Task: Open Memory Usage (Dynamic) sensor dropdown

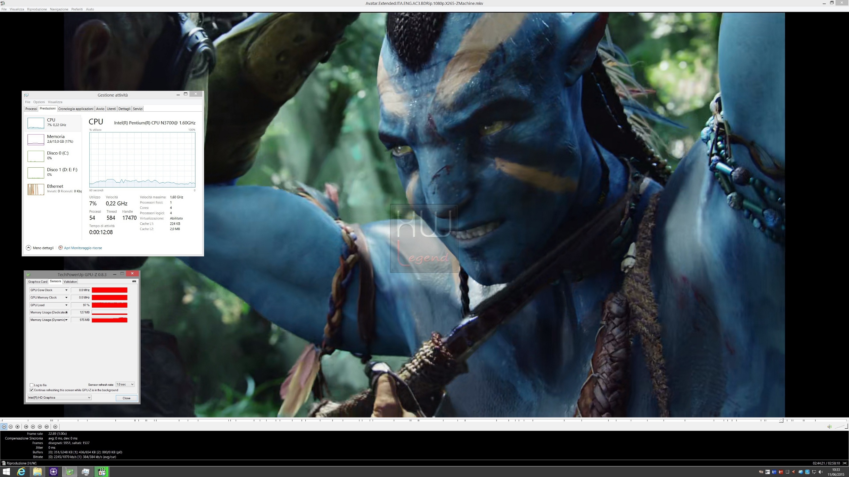Action: coord(66,320)
